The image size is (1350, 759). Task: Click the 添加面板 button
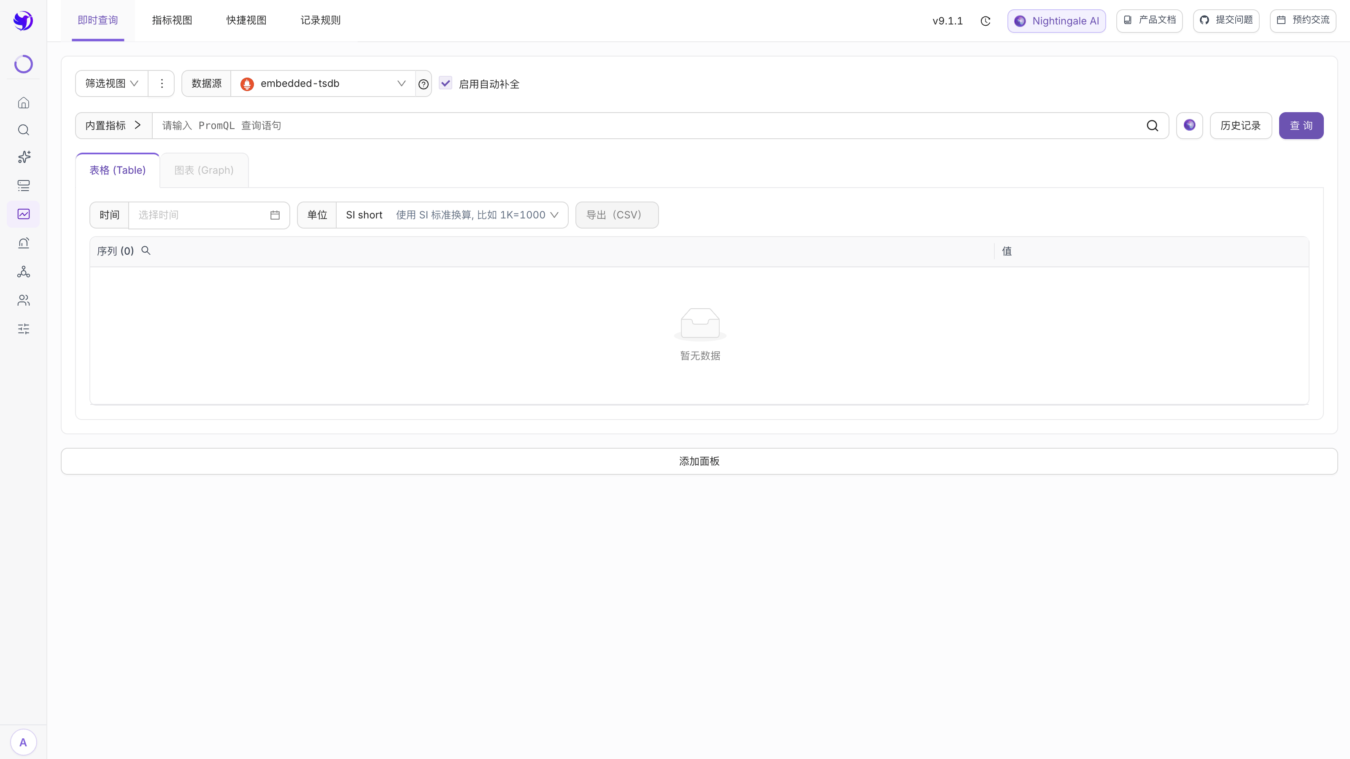[x=699, y=461]
